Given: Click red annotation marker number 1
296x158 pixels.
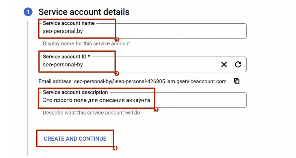Looking at the screenshot, I should (x=117, y=40).
